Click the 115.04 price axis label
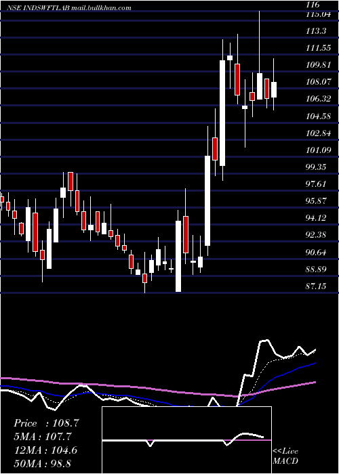Screen dimensions: 339x474 click(x=318, y=14)
